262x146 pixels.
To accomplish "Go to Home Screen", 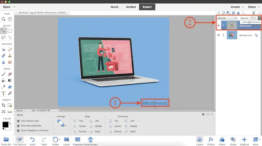I will (x=90, y=141).
